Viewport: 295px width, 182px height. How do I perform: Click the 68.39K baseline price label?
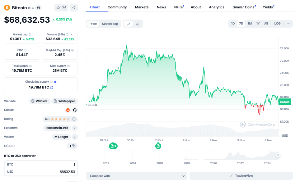[x=92, y=105]
